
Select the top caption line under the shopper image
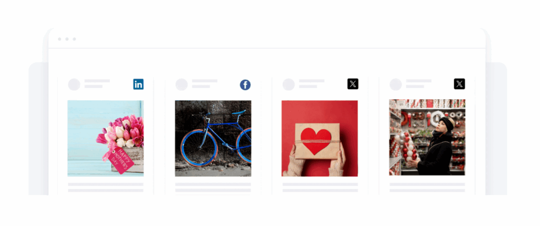(427, 185)
